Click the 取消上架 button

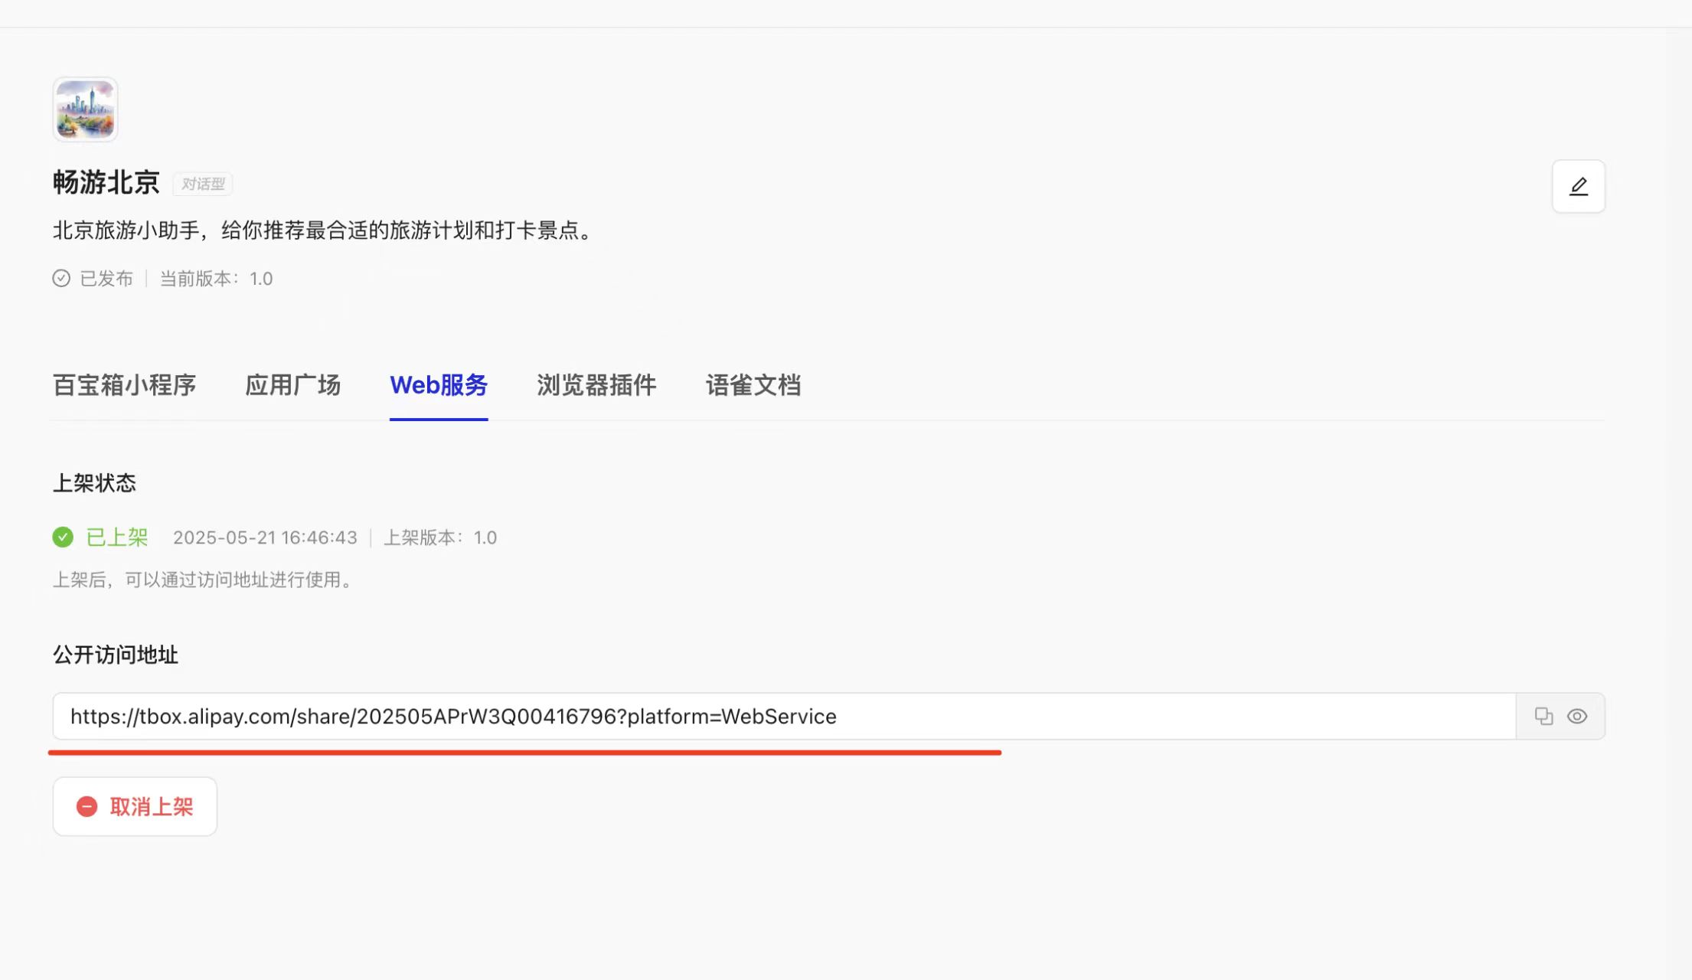pyautogui.click(x=135, y=806)
